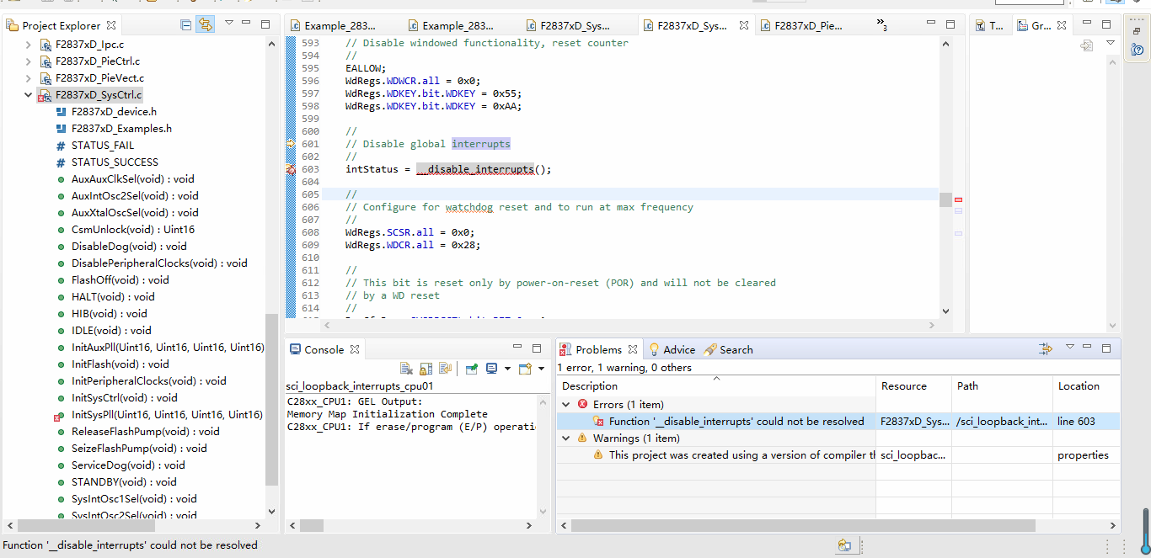
Task: Show hidden editor tabs list
Action: [x=881, y=25]
